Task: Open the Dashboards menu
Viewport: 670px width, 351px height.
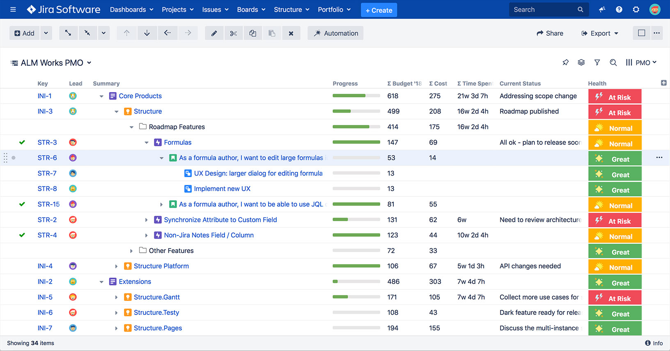Action: click(x=131, y=9)
